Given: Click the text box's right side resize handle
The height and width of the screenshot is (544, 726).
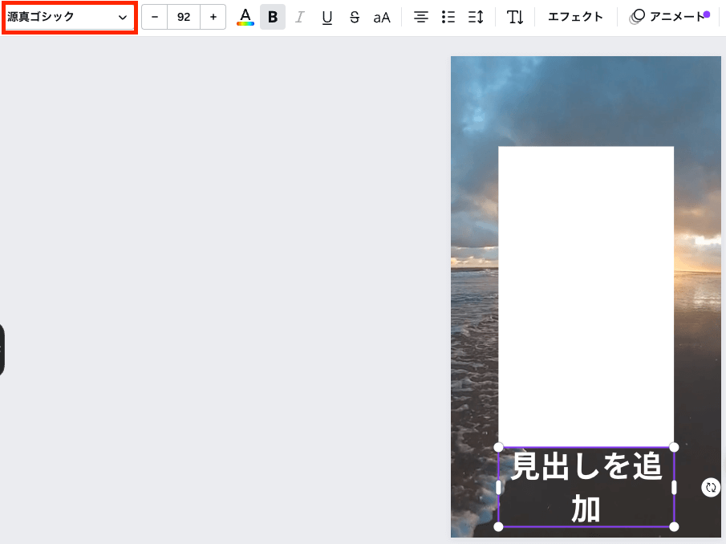Looking at the screenshot, I should (x=674, y=487).
